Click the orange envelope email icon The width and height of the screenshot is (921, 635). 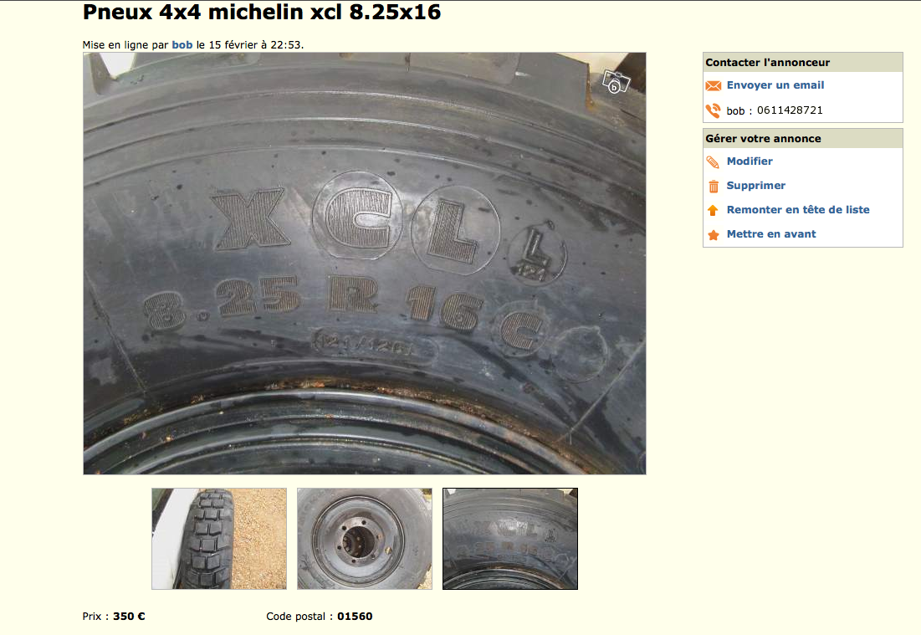[x=713, y=86]
